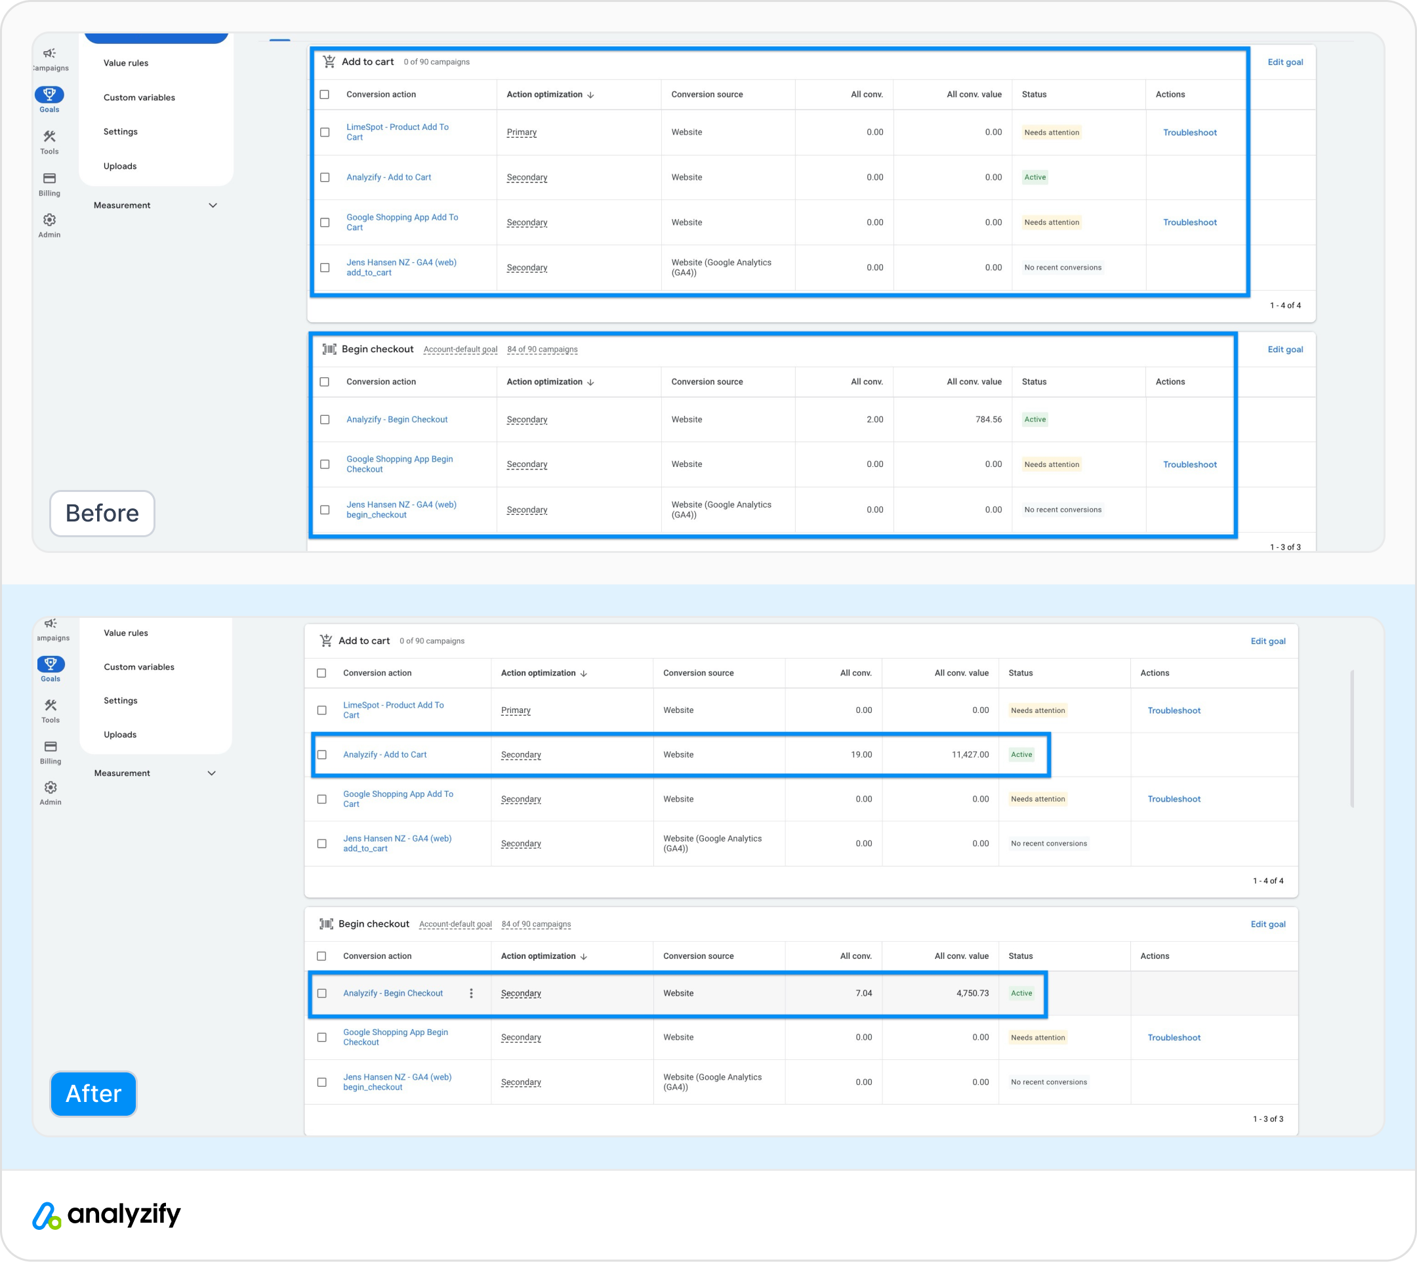Viewport: 1417px width, 1262px height.
Task: Click Edit goal link for Before Add to cart
Action: [1284, 62]
